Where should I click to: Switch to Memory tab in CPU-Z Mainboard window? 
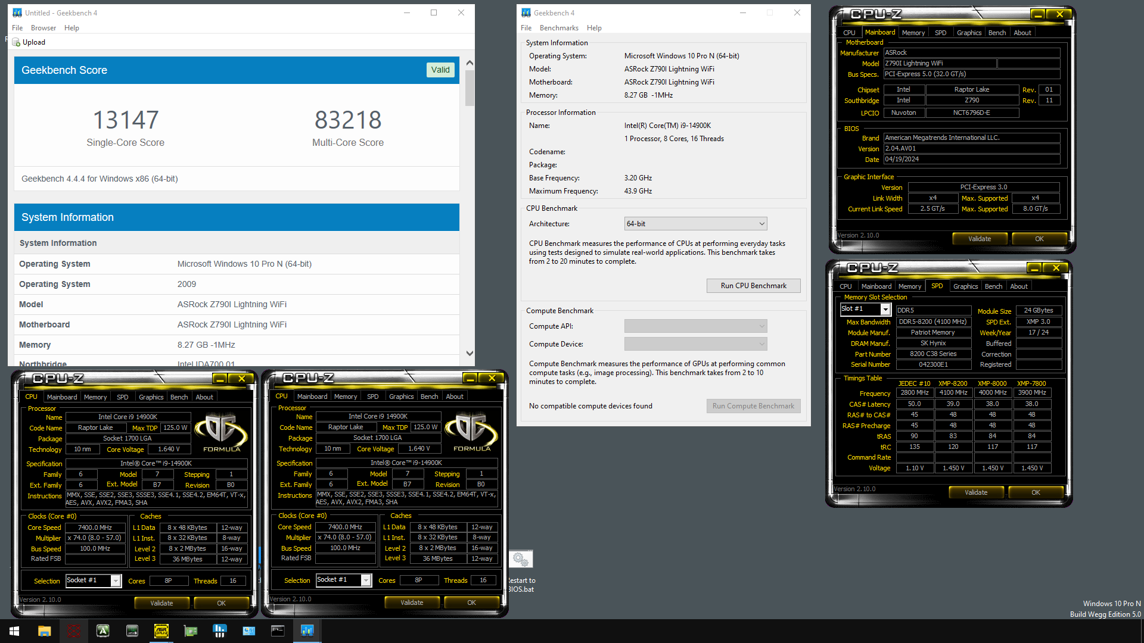(x=913, y=33)
